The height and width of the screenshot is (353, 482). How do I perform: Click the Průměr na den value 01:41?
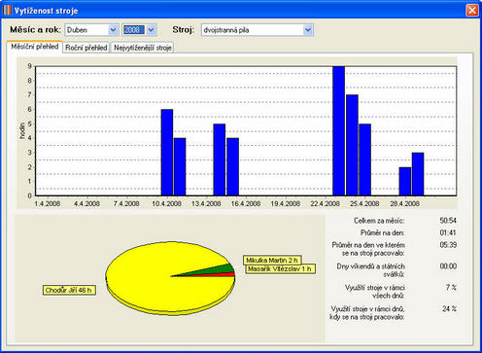[448, 232]
